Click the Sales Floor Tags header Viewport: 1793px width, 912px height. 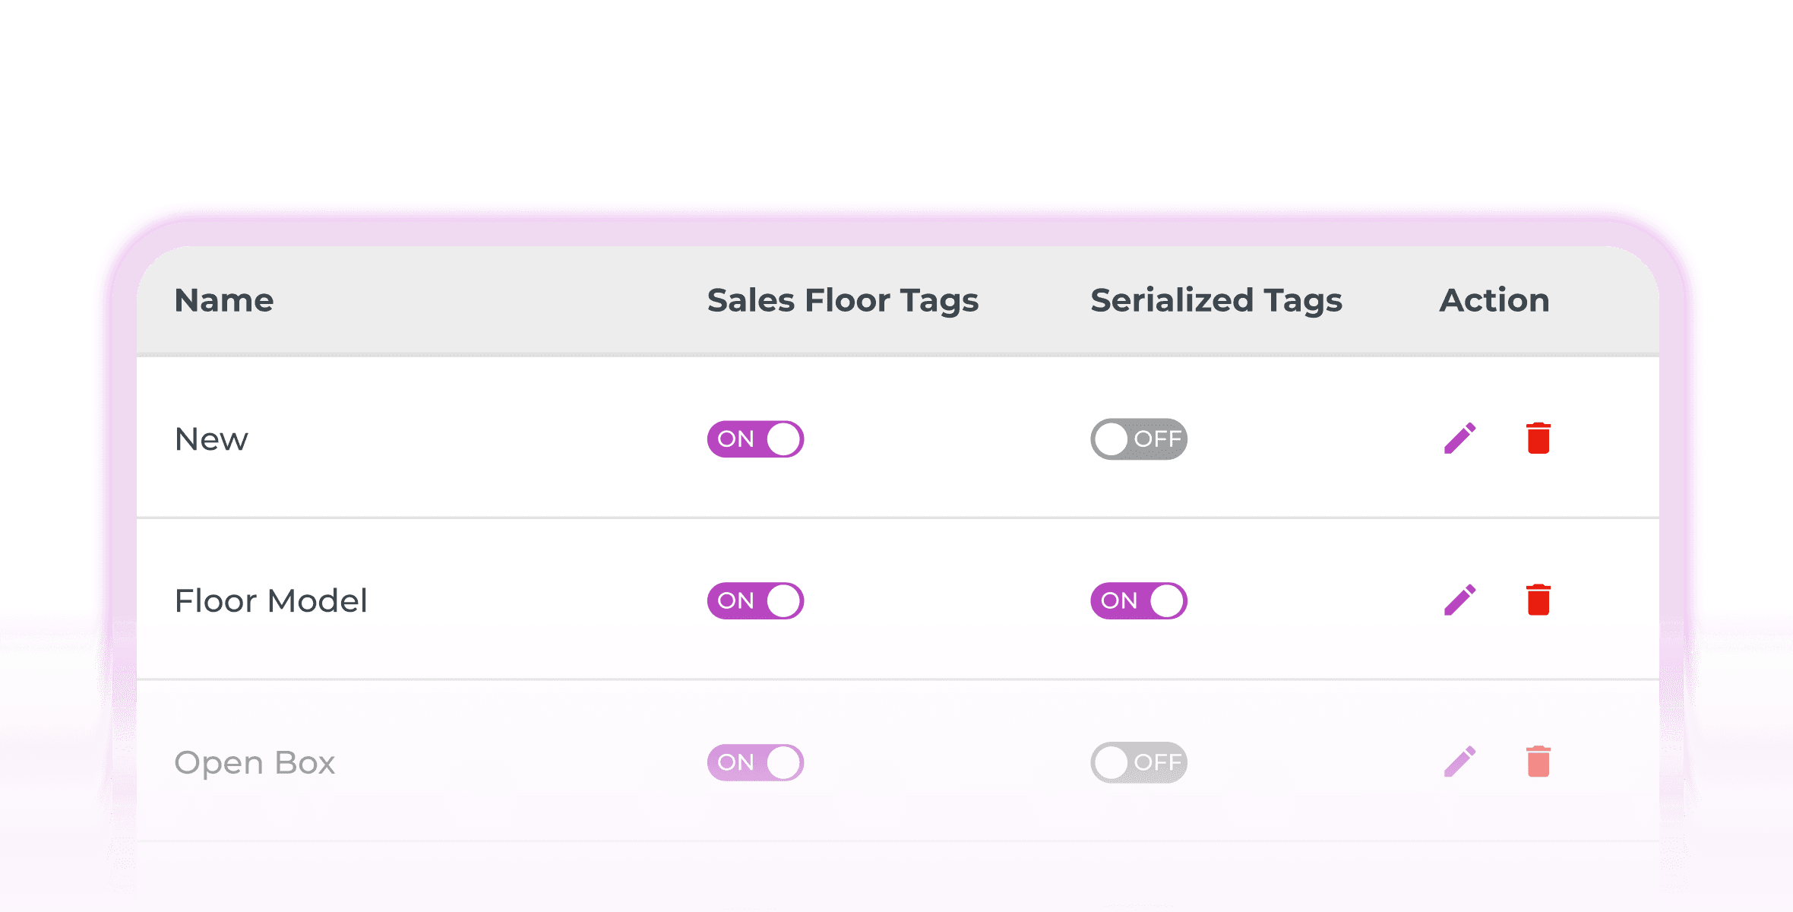click(843, 300)
